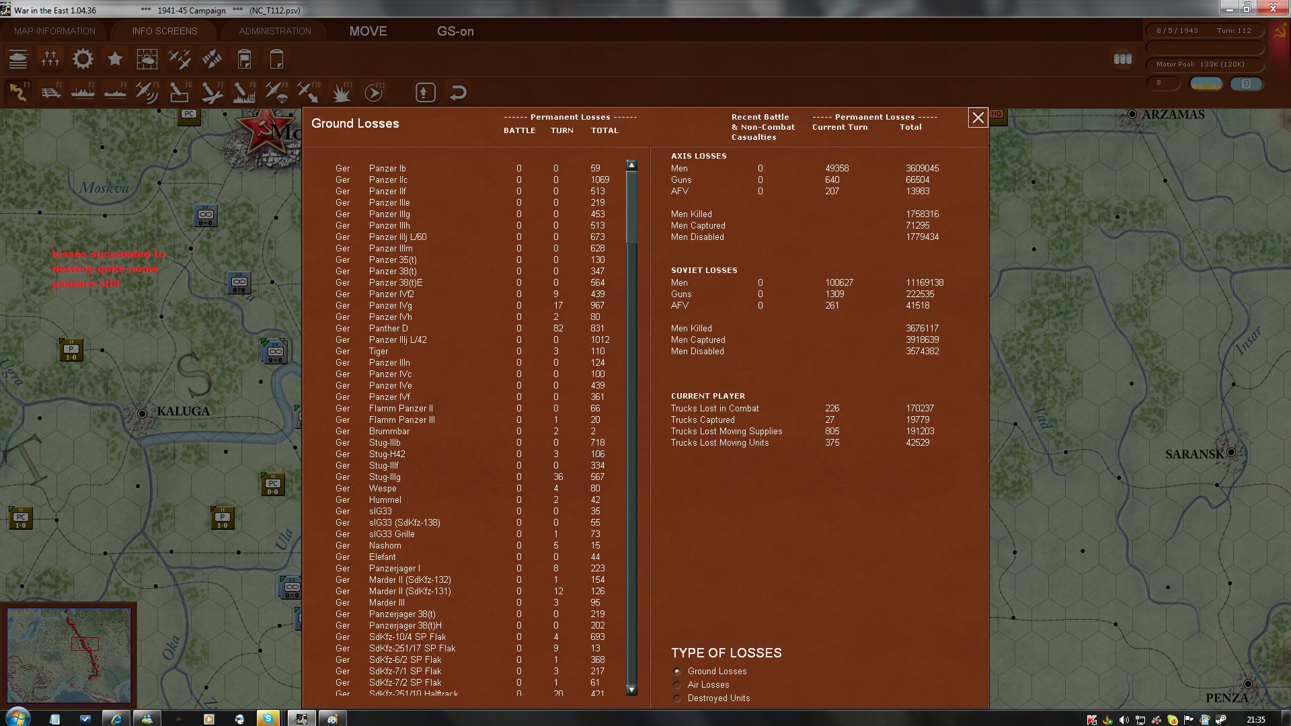Open the ADMINISTRATION tab

275,31
